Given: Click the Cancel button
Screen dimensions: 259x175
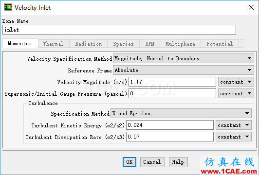Looking at the screenshot, I should click(x=152, y=162).
